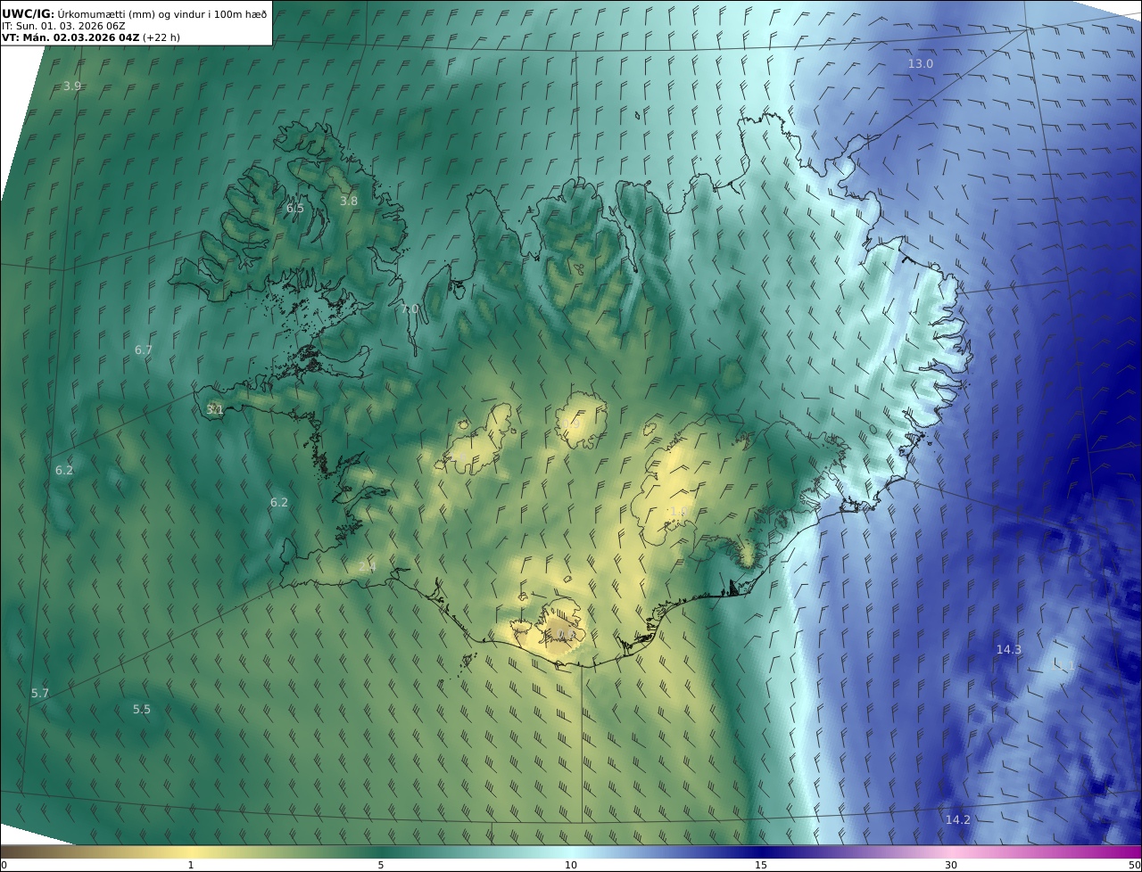Click the colorbar tick label 15
This screenshot has height=872, width=1142.
pyautogui.click(x=761, y=865)
